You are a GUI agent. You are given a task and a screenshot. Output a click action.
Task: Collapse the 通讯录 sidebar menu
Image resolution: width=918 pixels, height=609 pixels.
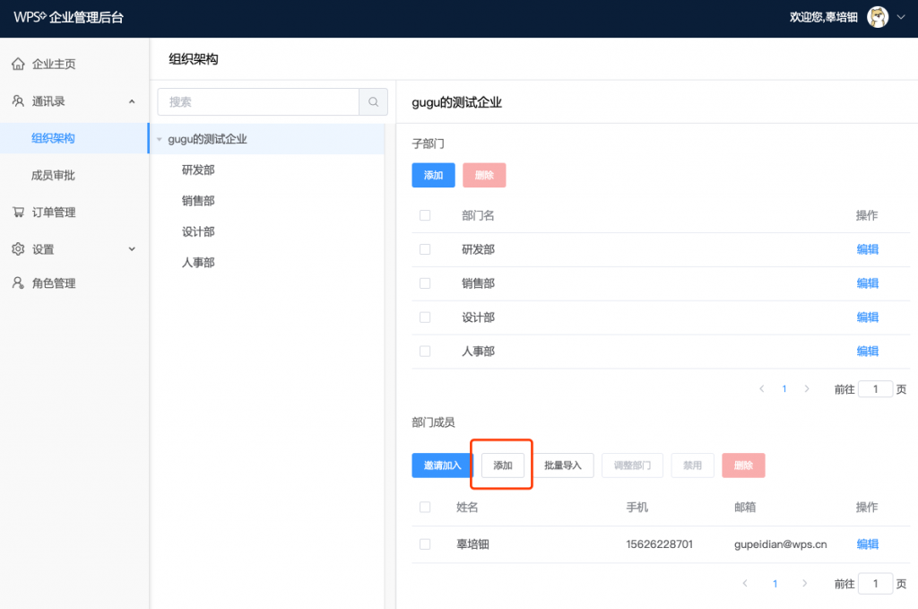[132, 101]
